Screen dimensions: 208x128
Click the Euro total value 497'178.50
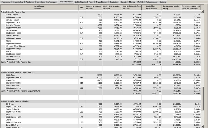(137, 65)
